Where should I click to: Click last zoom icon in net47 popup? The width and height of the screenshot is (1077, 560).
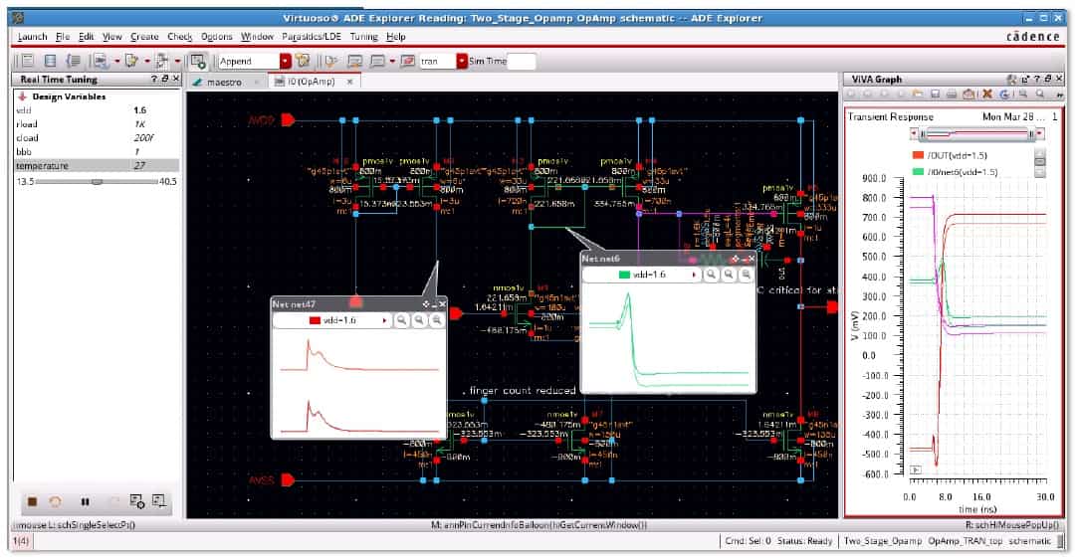coord(436,320)
